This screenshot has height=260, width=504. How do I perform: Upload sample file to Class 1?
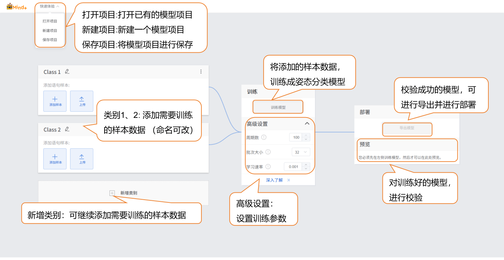click(x=82, y=101)
